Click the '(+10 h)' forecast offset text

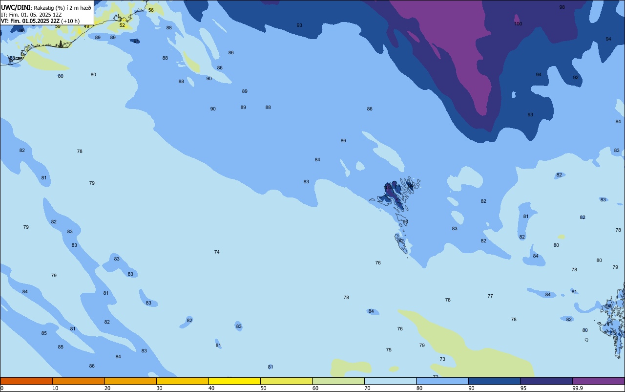(71, 21)
